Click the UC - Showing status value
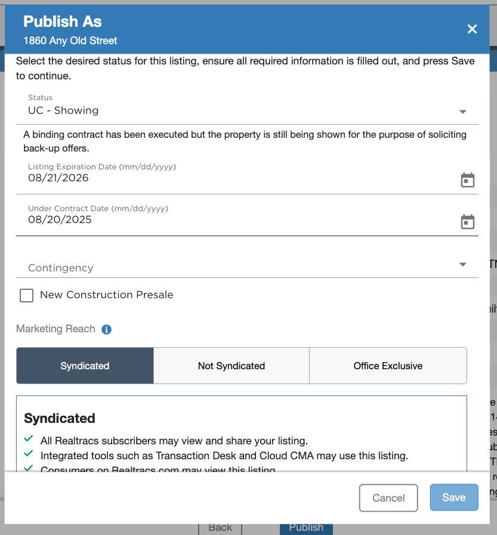This screenshot has width=497, height=535. pos(63,110)
